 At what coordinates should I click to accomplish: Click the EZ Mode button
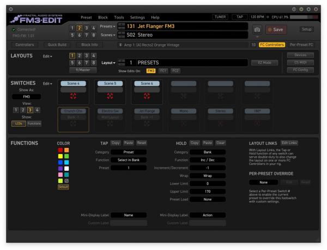pos(264,63)
